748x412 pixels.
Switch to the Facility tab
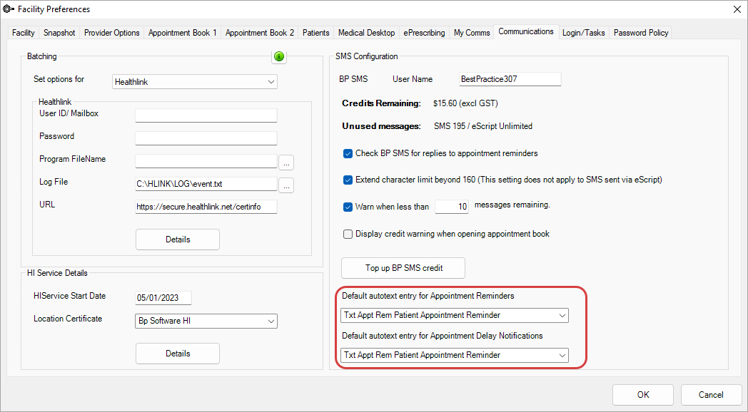pyautogui.click(x=24, y=33)
